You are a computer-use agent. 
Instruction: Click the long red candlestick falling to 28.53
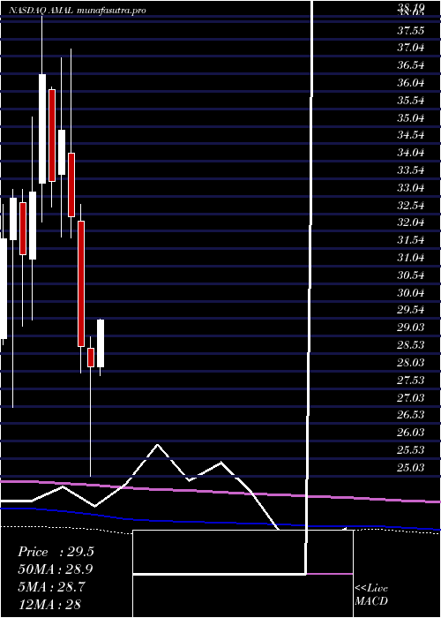point(81,283)
